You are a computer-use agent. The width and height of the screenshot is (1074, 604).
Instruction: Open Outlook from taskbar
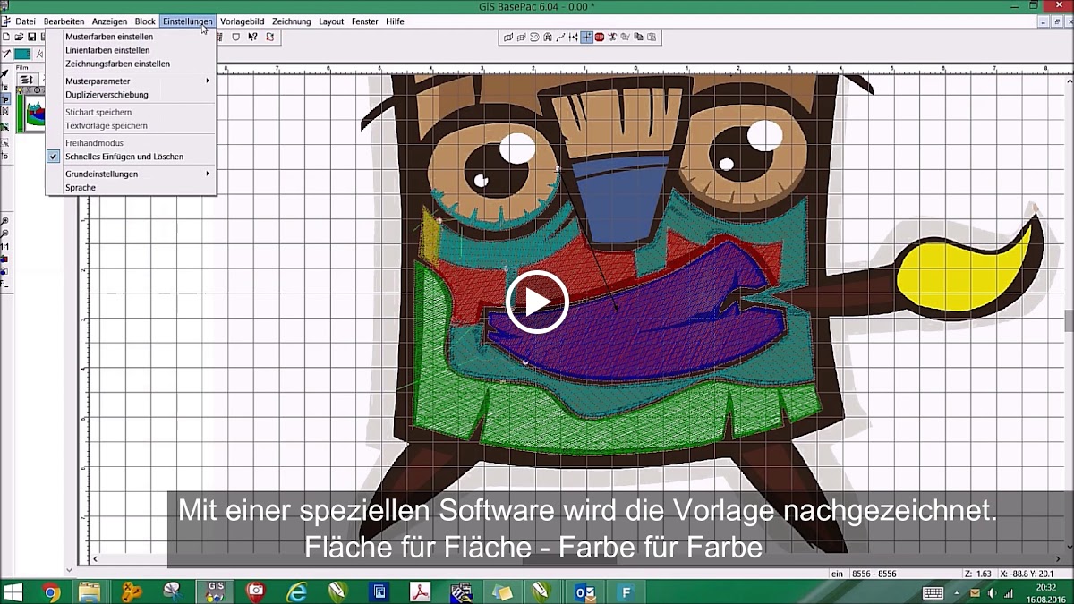[585, 592]
